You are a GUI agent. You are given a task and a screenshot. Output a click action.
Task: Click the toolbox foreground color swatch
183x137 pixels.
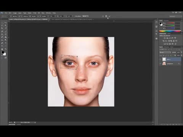[x=3, y=52]
